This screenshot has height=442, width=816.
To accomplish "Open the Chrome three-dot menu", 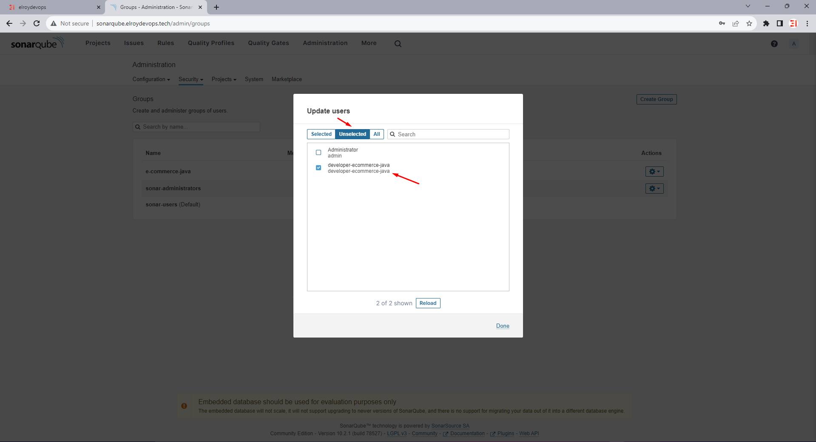I will [807, 23].
